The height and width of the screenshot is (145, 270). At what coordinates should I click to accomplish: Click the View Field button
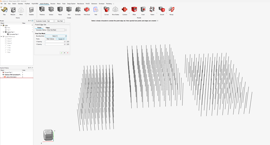coord(60,21)
